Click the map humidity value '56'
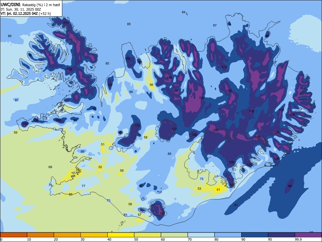Image resolution: width=322 pixels, height=242 pixels. click(x=151, y=85)
